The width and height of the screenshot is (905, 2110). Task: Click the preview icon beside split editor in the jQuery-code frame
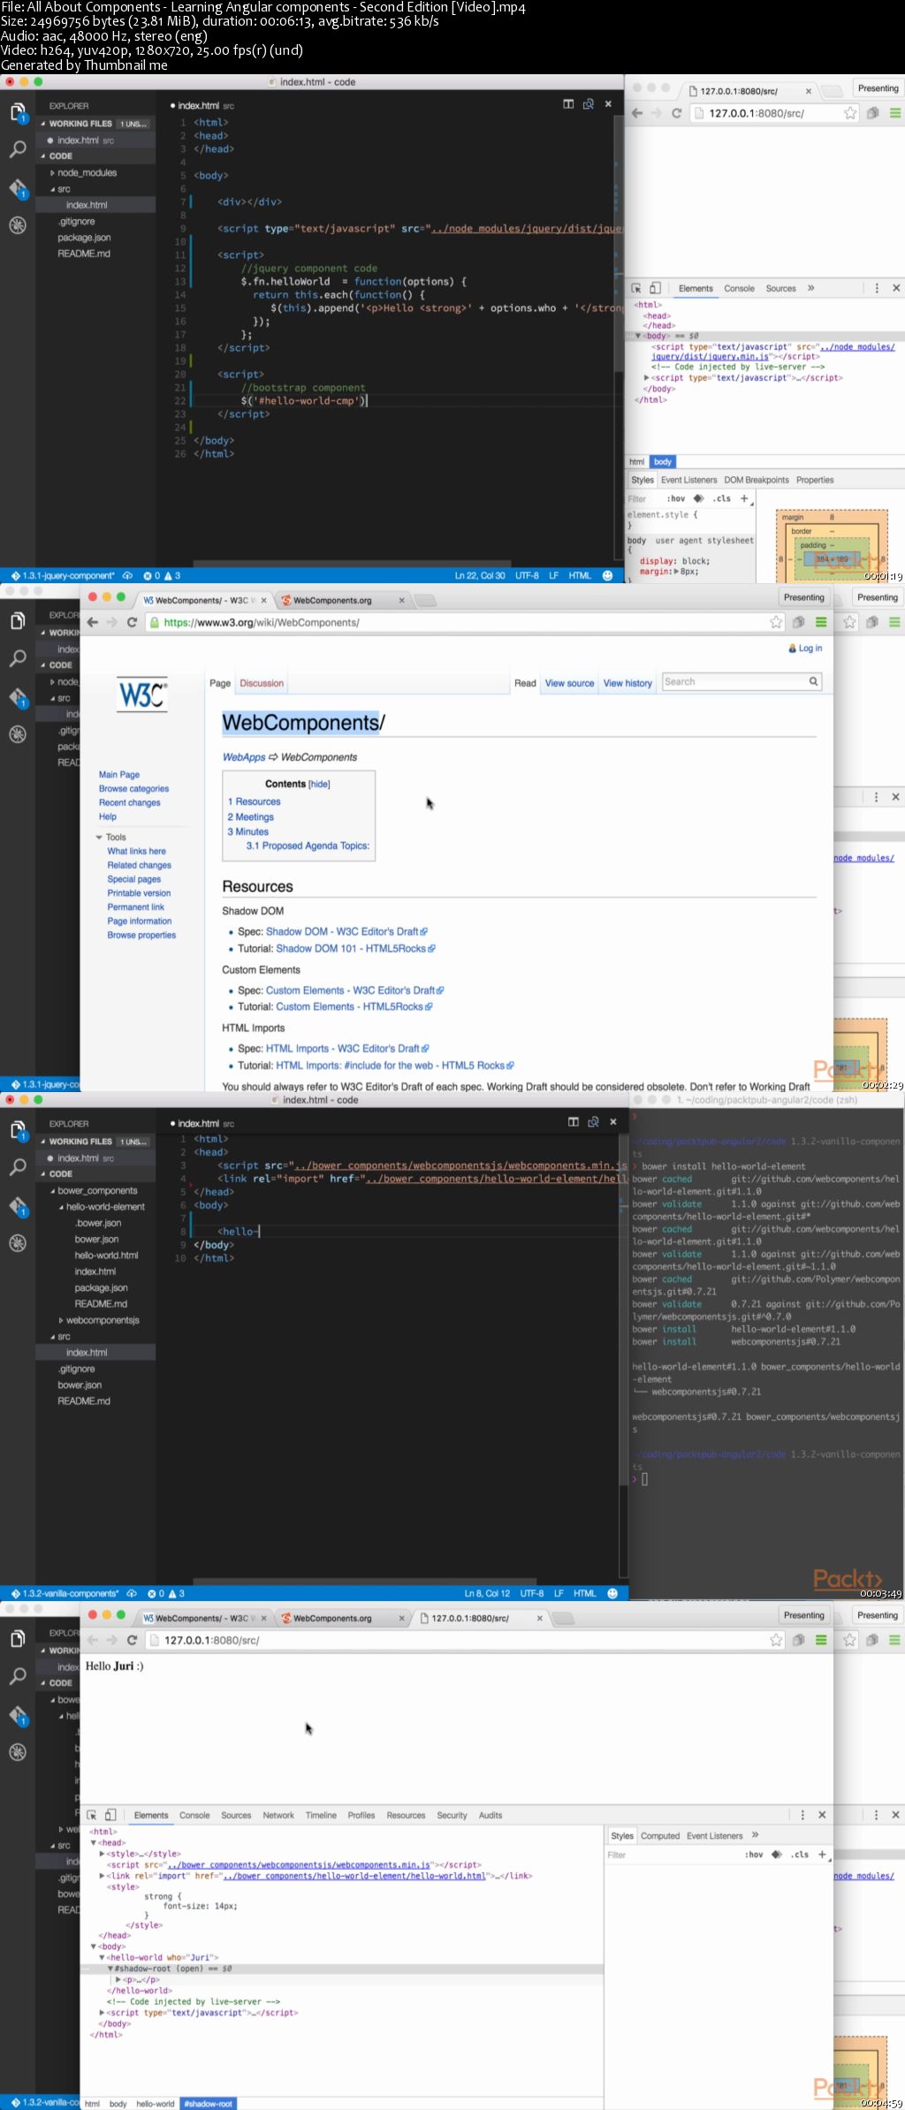pos(589,104)
